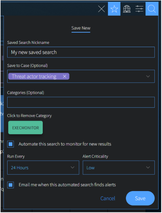Click the magnifying glass search icon
This screenshot has width=162, height=213.
click(152, 9)
